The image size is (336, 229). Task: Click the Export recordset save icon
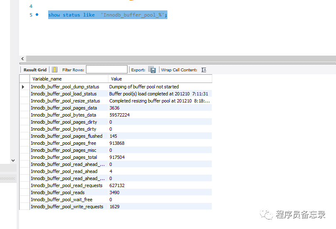[152, 70]
